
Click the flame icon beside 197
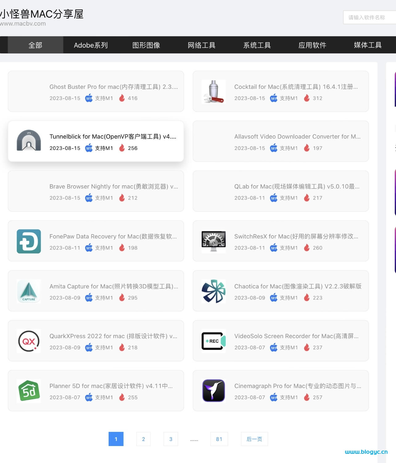[x=307, y=148]
